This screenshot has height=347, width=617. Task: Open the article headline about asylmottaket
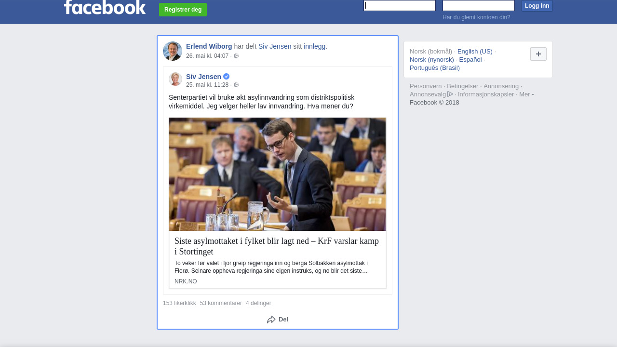pyautogui.click(x=277, y=246)
